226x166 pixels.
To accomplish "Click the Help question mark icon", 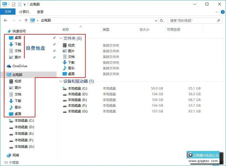I will (222, 12).
